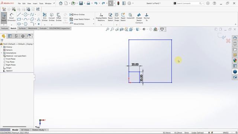
Task: Click the New document icon
Action: 66,3
